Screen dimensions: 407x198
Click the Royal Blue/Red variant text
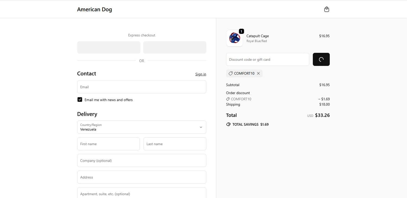click(x=257, y=41)
